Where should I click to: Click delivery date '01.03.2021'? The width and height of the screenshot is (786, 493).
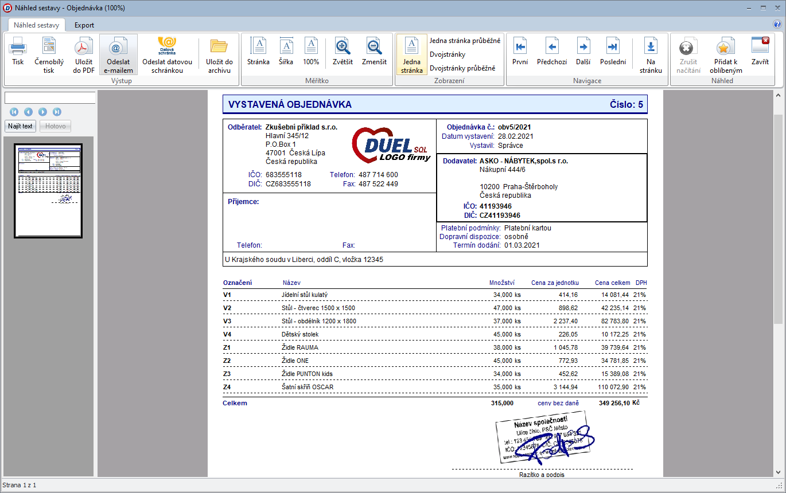pos(522,245)
